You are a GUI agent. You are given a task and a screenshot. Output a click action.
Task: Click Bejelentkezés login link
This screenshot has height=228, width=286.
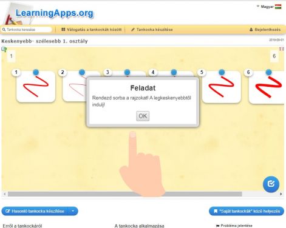click(265, 30)
